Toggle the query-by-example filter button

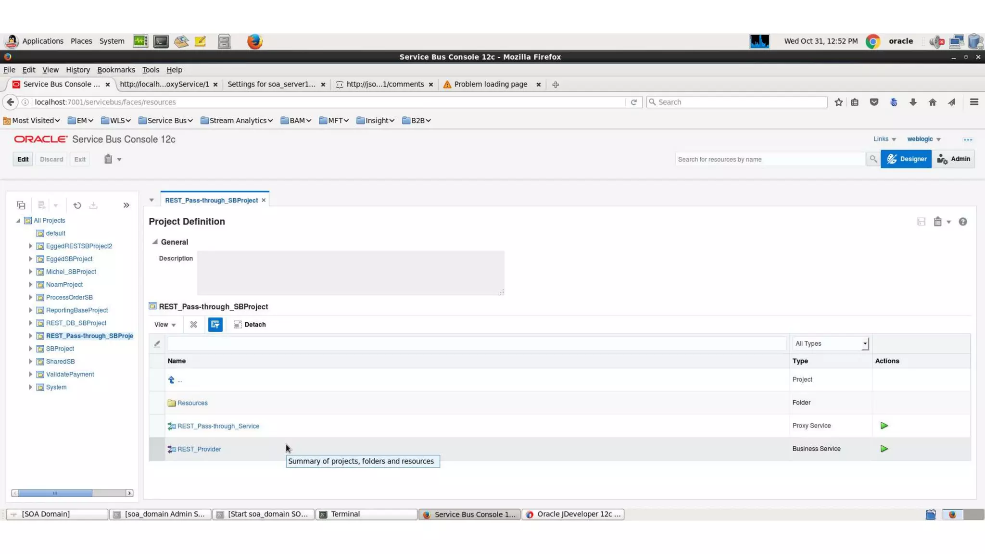pyautogui.click(x=215, y=325)
